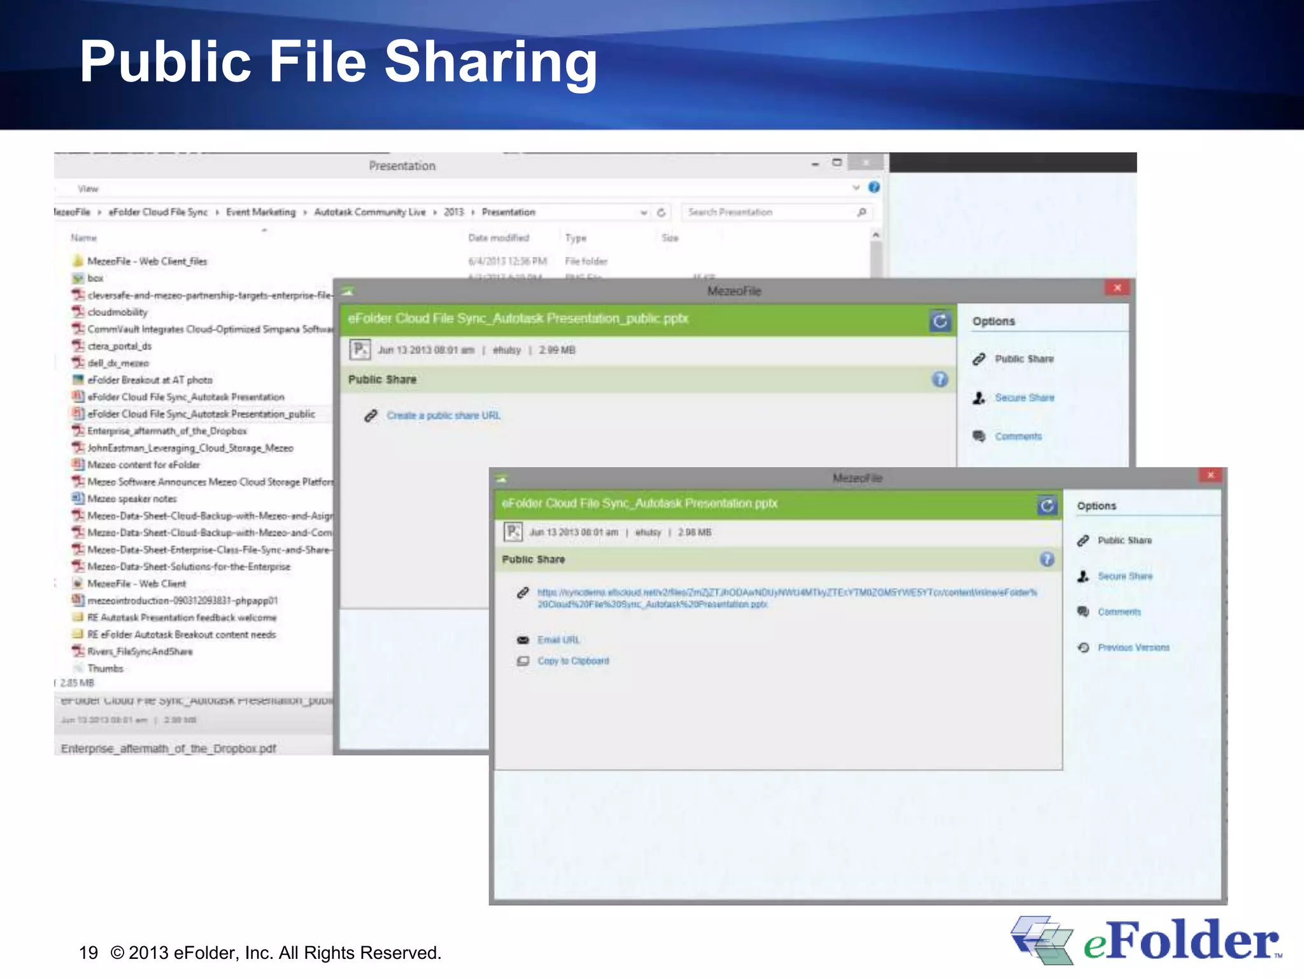Select the file dell_dx_mezeo
The image size is (1304, 978).
pos(118,363)
